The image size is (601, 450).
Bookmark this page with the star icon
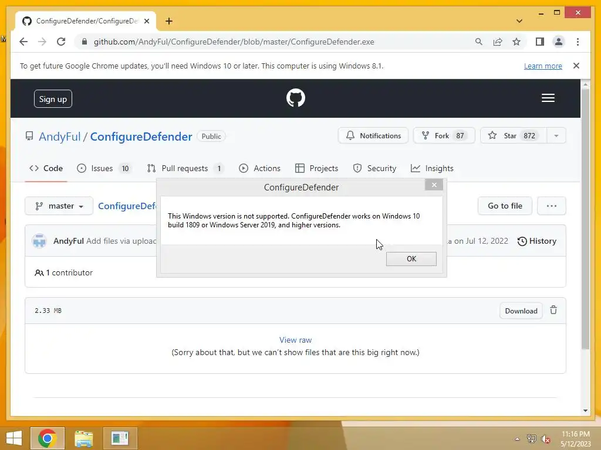(x=516, y=42)
